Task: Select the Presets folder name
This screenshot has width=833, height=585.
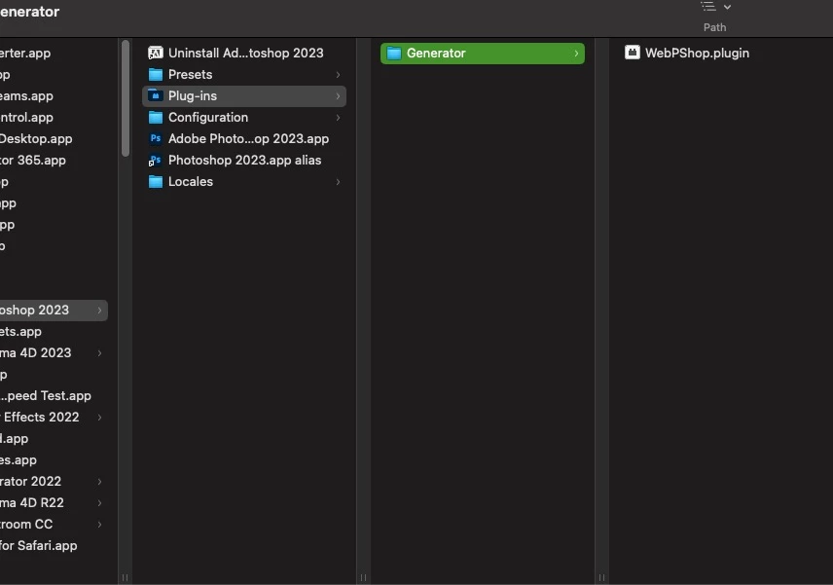Action: 190,74
